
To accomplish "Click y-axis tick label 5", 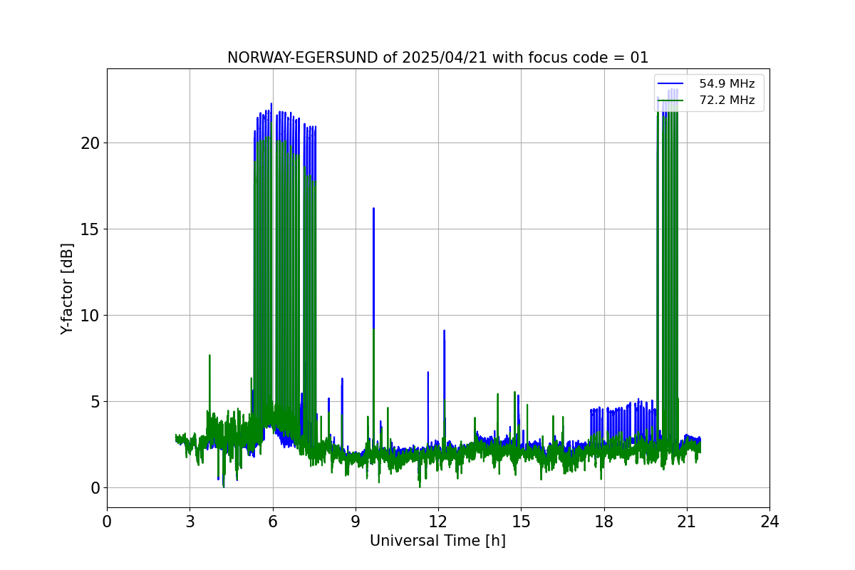I will click(95, 402).
